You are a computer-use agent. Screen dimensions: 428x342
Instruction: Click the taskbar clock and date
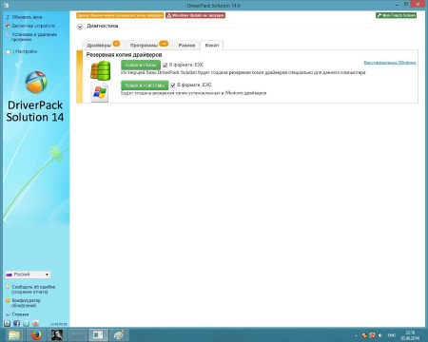point(410,335)
